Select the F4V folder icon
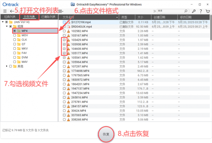The width and height of the screenshot is (212, 143). tap(19, 53)
